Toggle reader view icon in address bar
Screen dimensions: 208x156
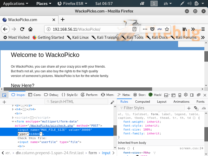click(134, 29)
